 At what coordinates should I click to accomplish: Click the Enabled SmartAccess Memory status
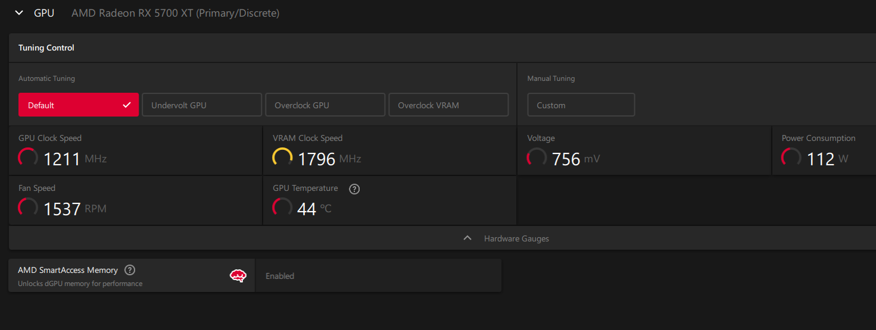coord(280,276)
